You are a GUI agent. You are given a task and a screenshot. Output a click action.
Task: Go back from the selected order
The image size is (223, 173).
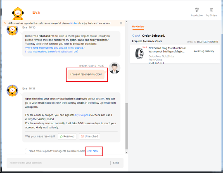pyautogui.click(x=136, y=36)
